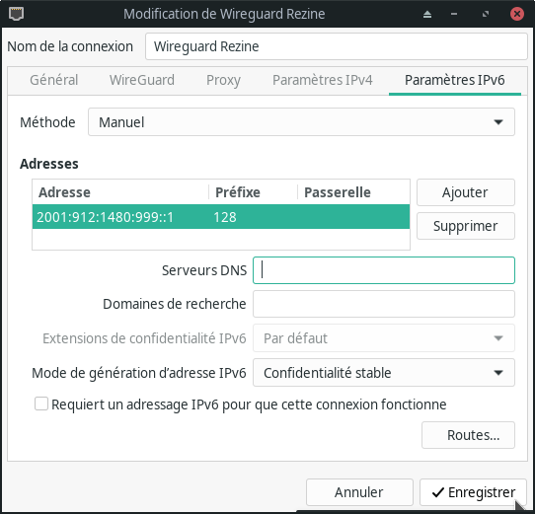This screenshot has width=535, height=514.
Task: Enable the Requiert un adressage IPv6 checkbox
Action: tap(41, 404)
